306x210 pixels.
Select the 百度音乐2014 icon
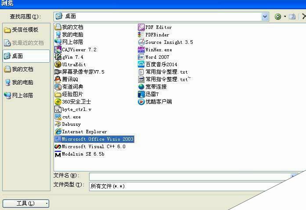[141, 64]
